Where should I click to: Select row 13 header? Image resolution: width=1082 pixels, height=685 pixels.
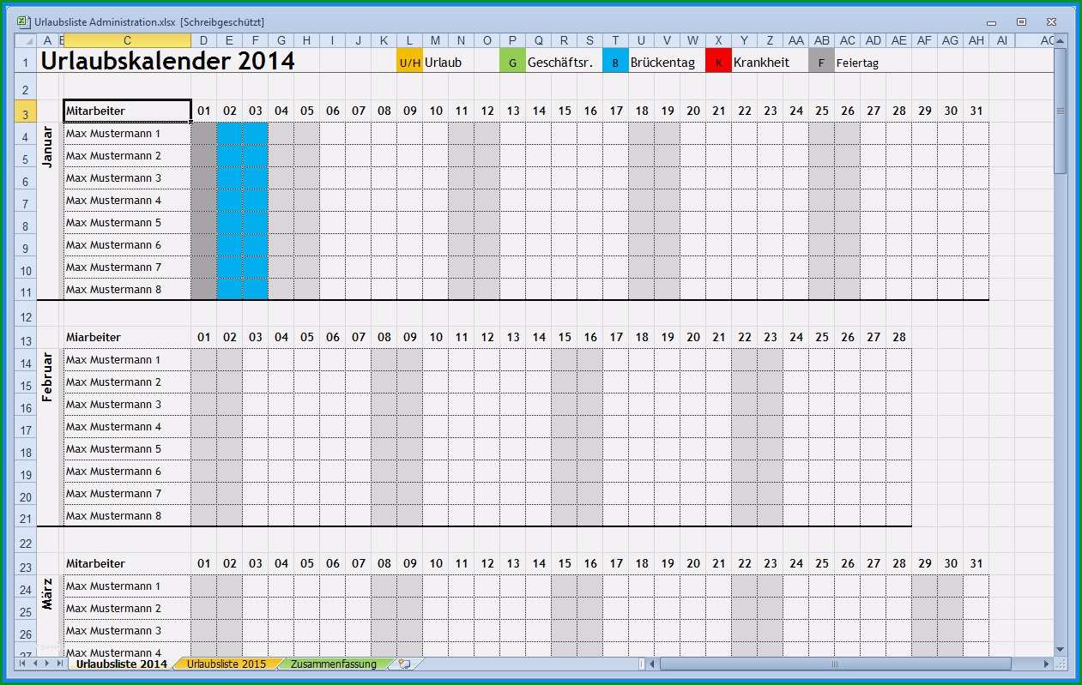pos(25,338)
